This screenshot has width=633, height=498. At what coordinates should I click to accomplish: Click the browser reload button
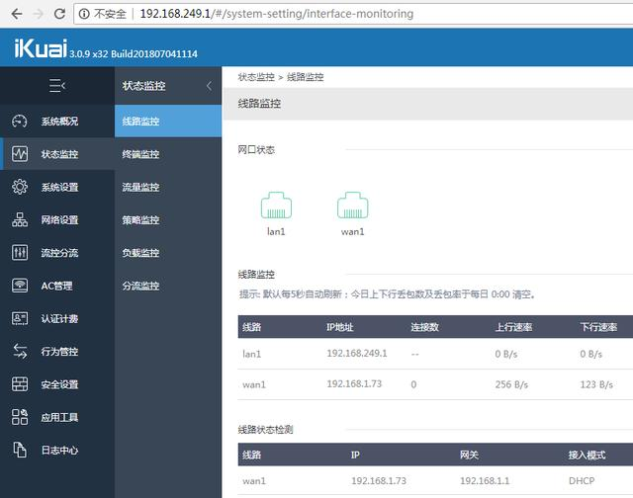[x=59, y=15]
